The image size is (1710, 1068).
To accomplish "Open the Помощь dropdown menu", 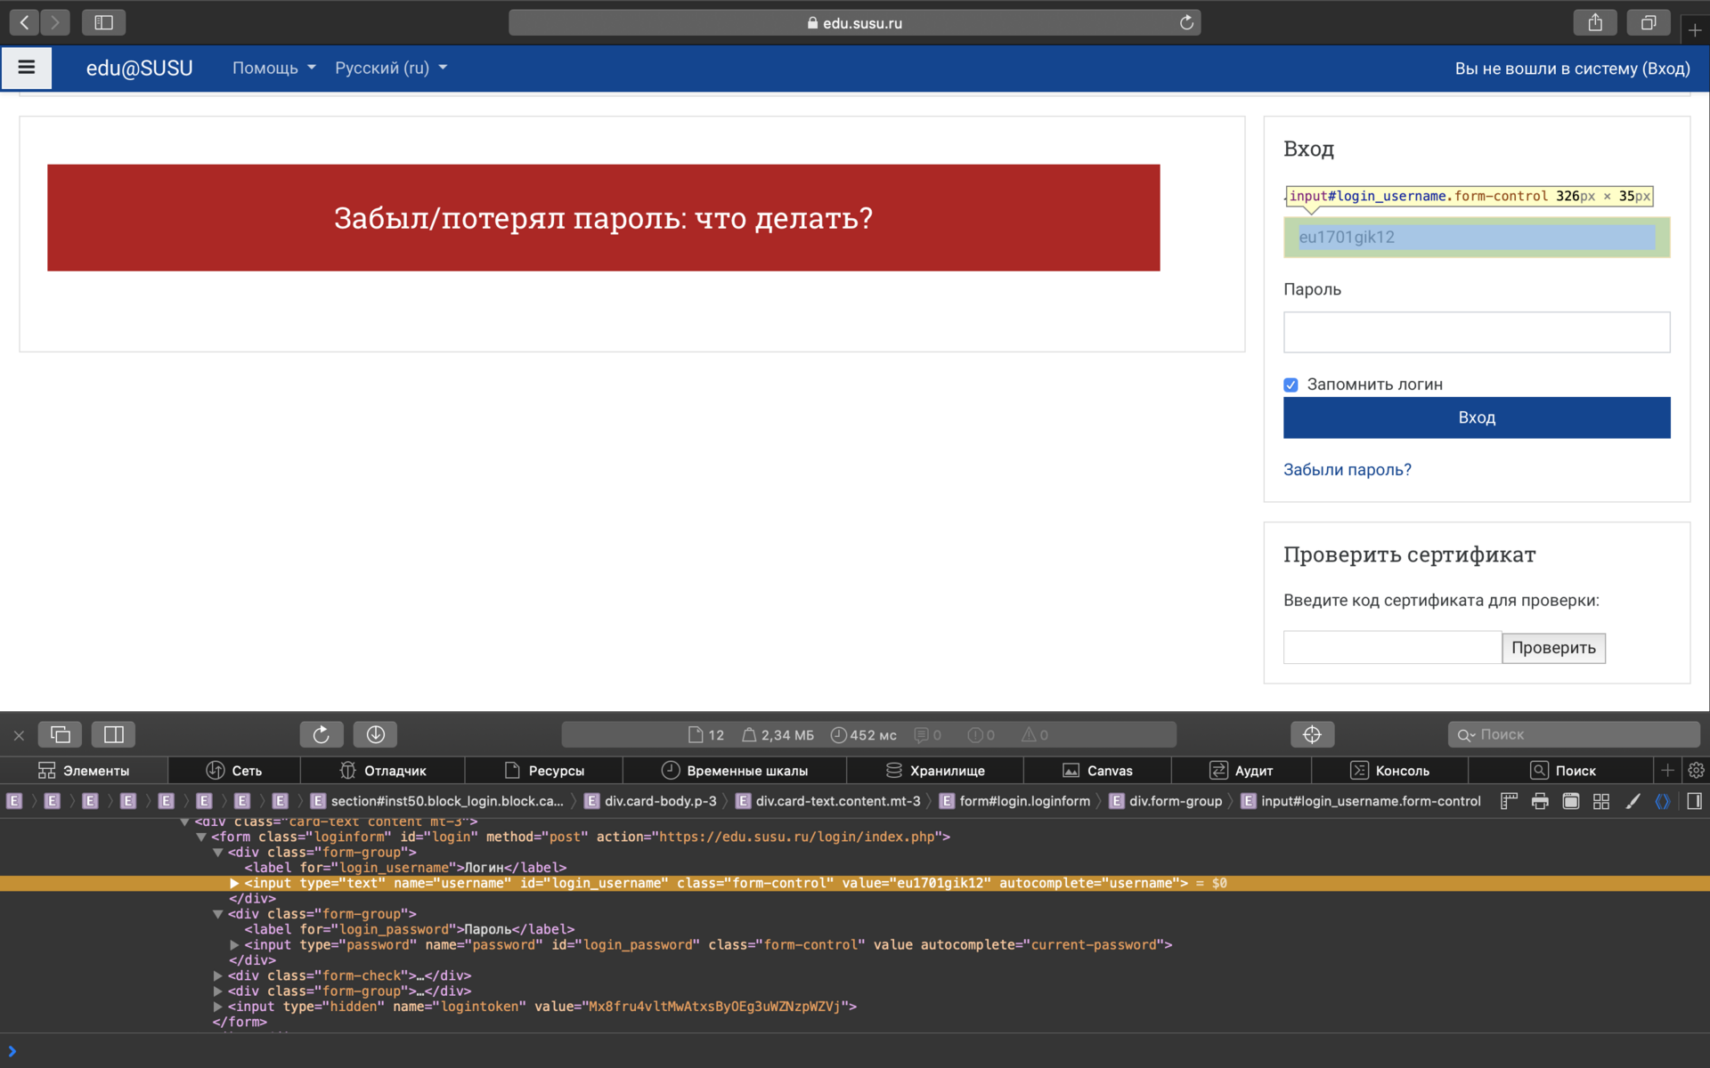I will coord(274,68).
